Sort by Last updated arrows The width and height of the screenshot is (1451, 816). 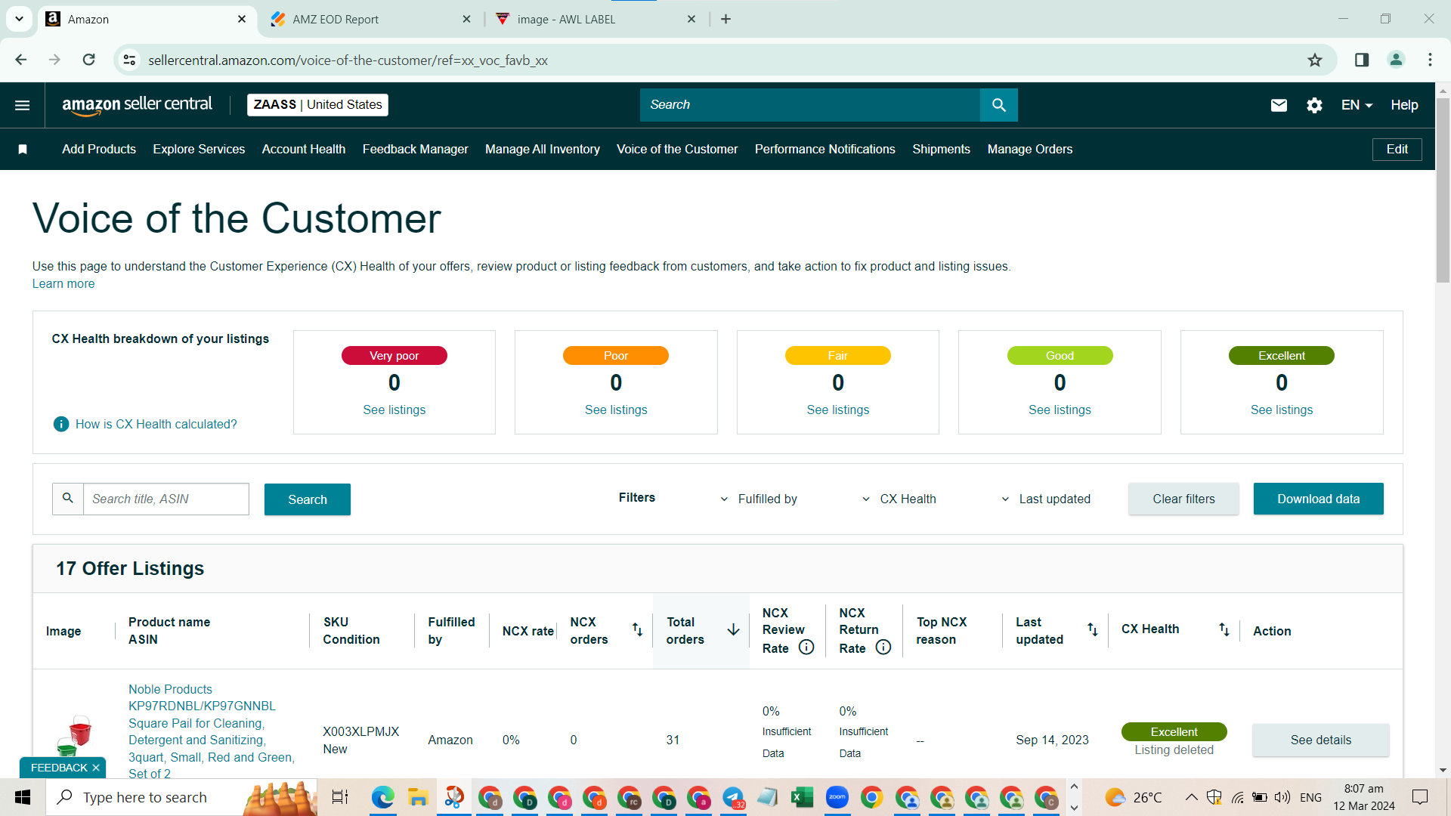pyautogui.click(x=1092, y=629)
